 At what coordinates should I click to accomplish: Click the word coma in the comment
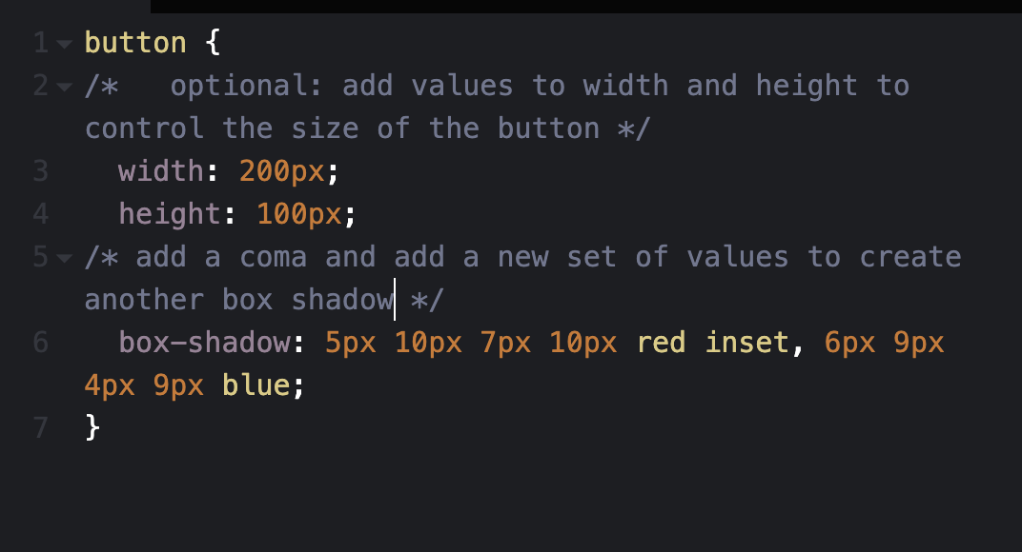[273, 257]
